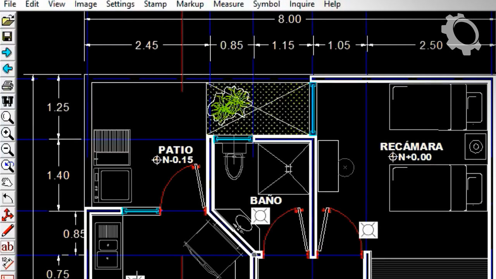Open the File menu

coord(10,4)
